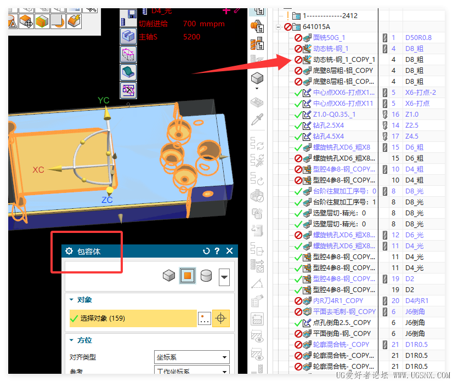Select operation 钻孔2.5X4
The width and height of the screenshot is (453, 382).
[329, 126]
